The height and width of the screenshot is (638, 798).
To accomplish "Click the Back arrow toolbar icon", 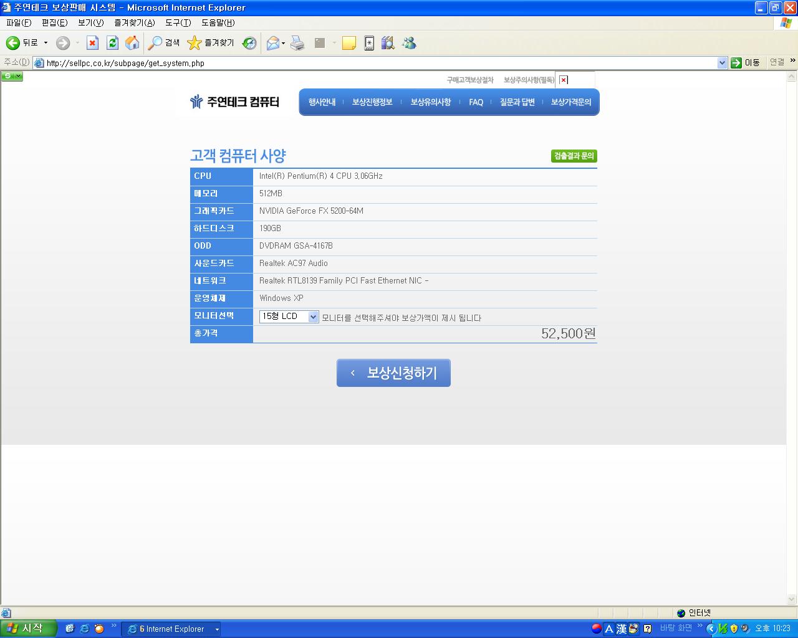I will click(12, 43).
